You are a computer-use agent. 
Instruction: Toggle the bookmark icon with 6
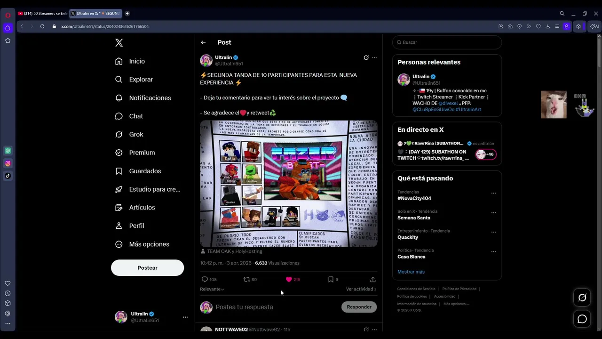pyautogui.click(x=331, y=279)
